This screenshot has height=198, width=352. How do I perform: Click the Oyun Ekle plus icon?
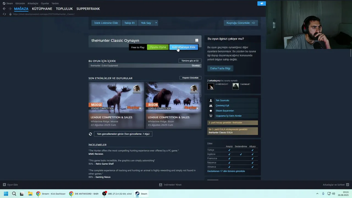4,185
